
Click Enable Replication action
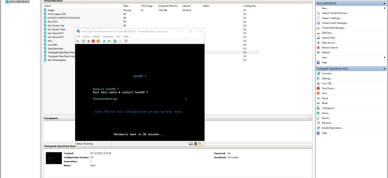tap(332, 128)
